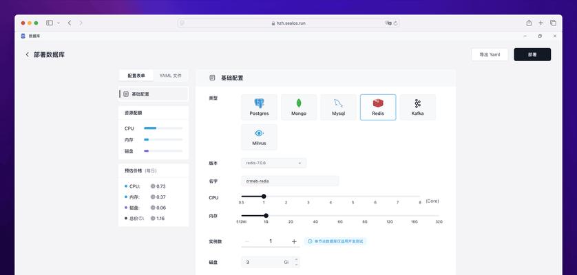Minimize the 数据库 app window
This screenshot has width=577, height=275.
pos(525,36)
